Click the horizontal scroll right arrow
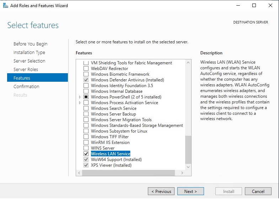The height and width of the screenshot is (199, 279). pyautogui.click(x=182, y=173)
